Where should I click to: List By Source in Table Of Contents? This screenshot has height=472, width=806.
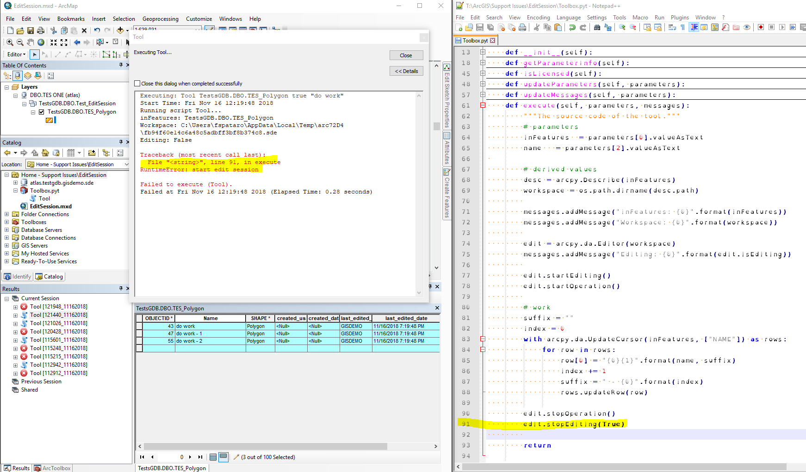[18, 76]
